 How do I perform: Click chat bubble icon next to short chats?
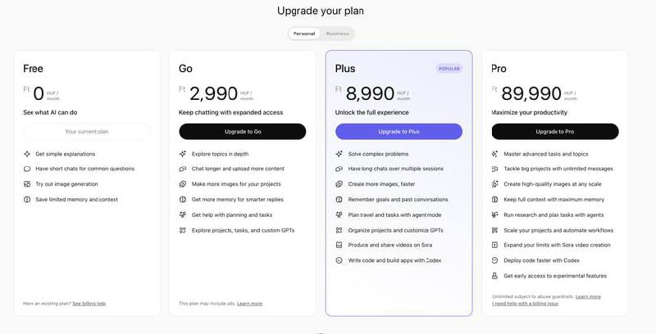27,169
